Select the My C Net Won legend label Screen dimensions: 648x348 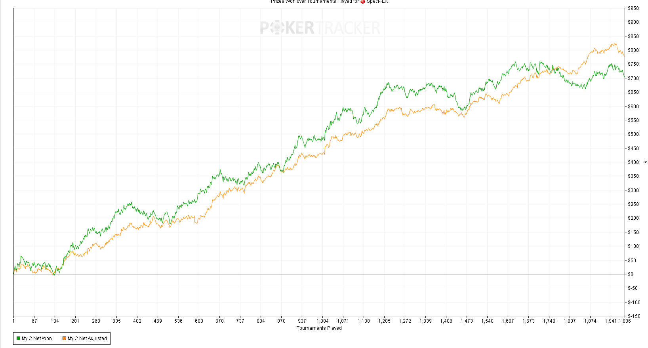(x=37, y=338)
